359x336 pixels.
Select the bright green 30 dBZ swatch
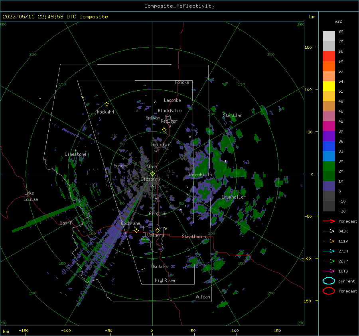(329, 166)
